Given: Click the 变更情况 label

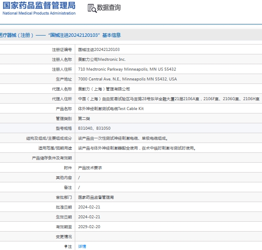Looking at the screenshot, I should point(64,237).
